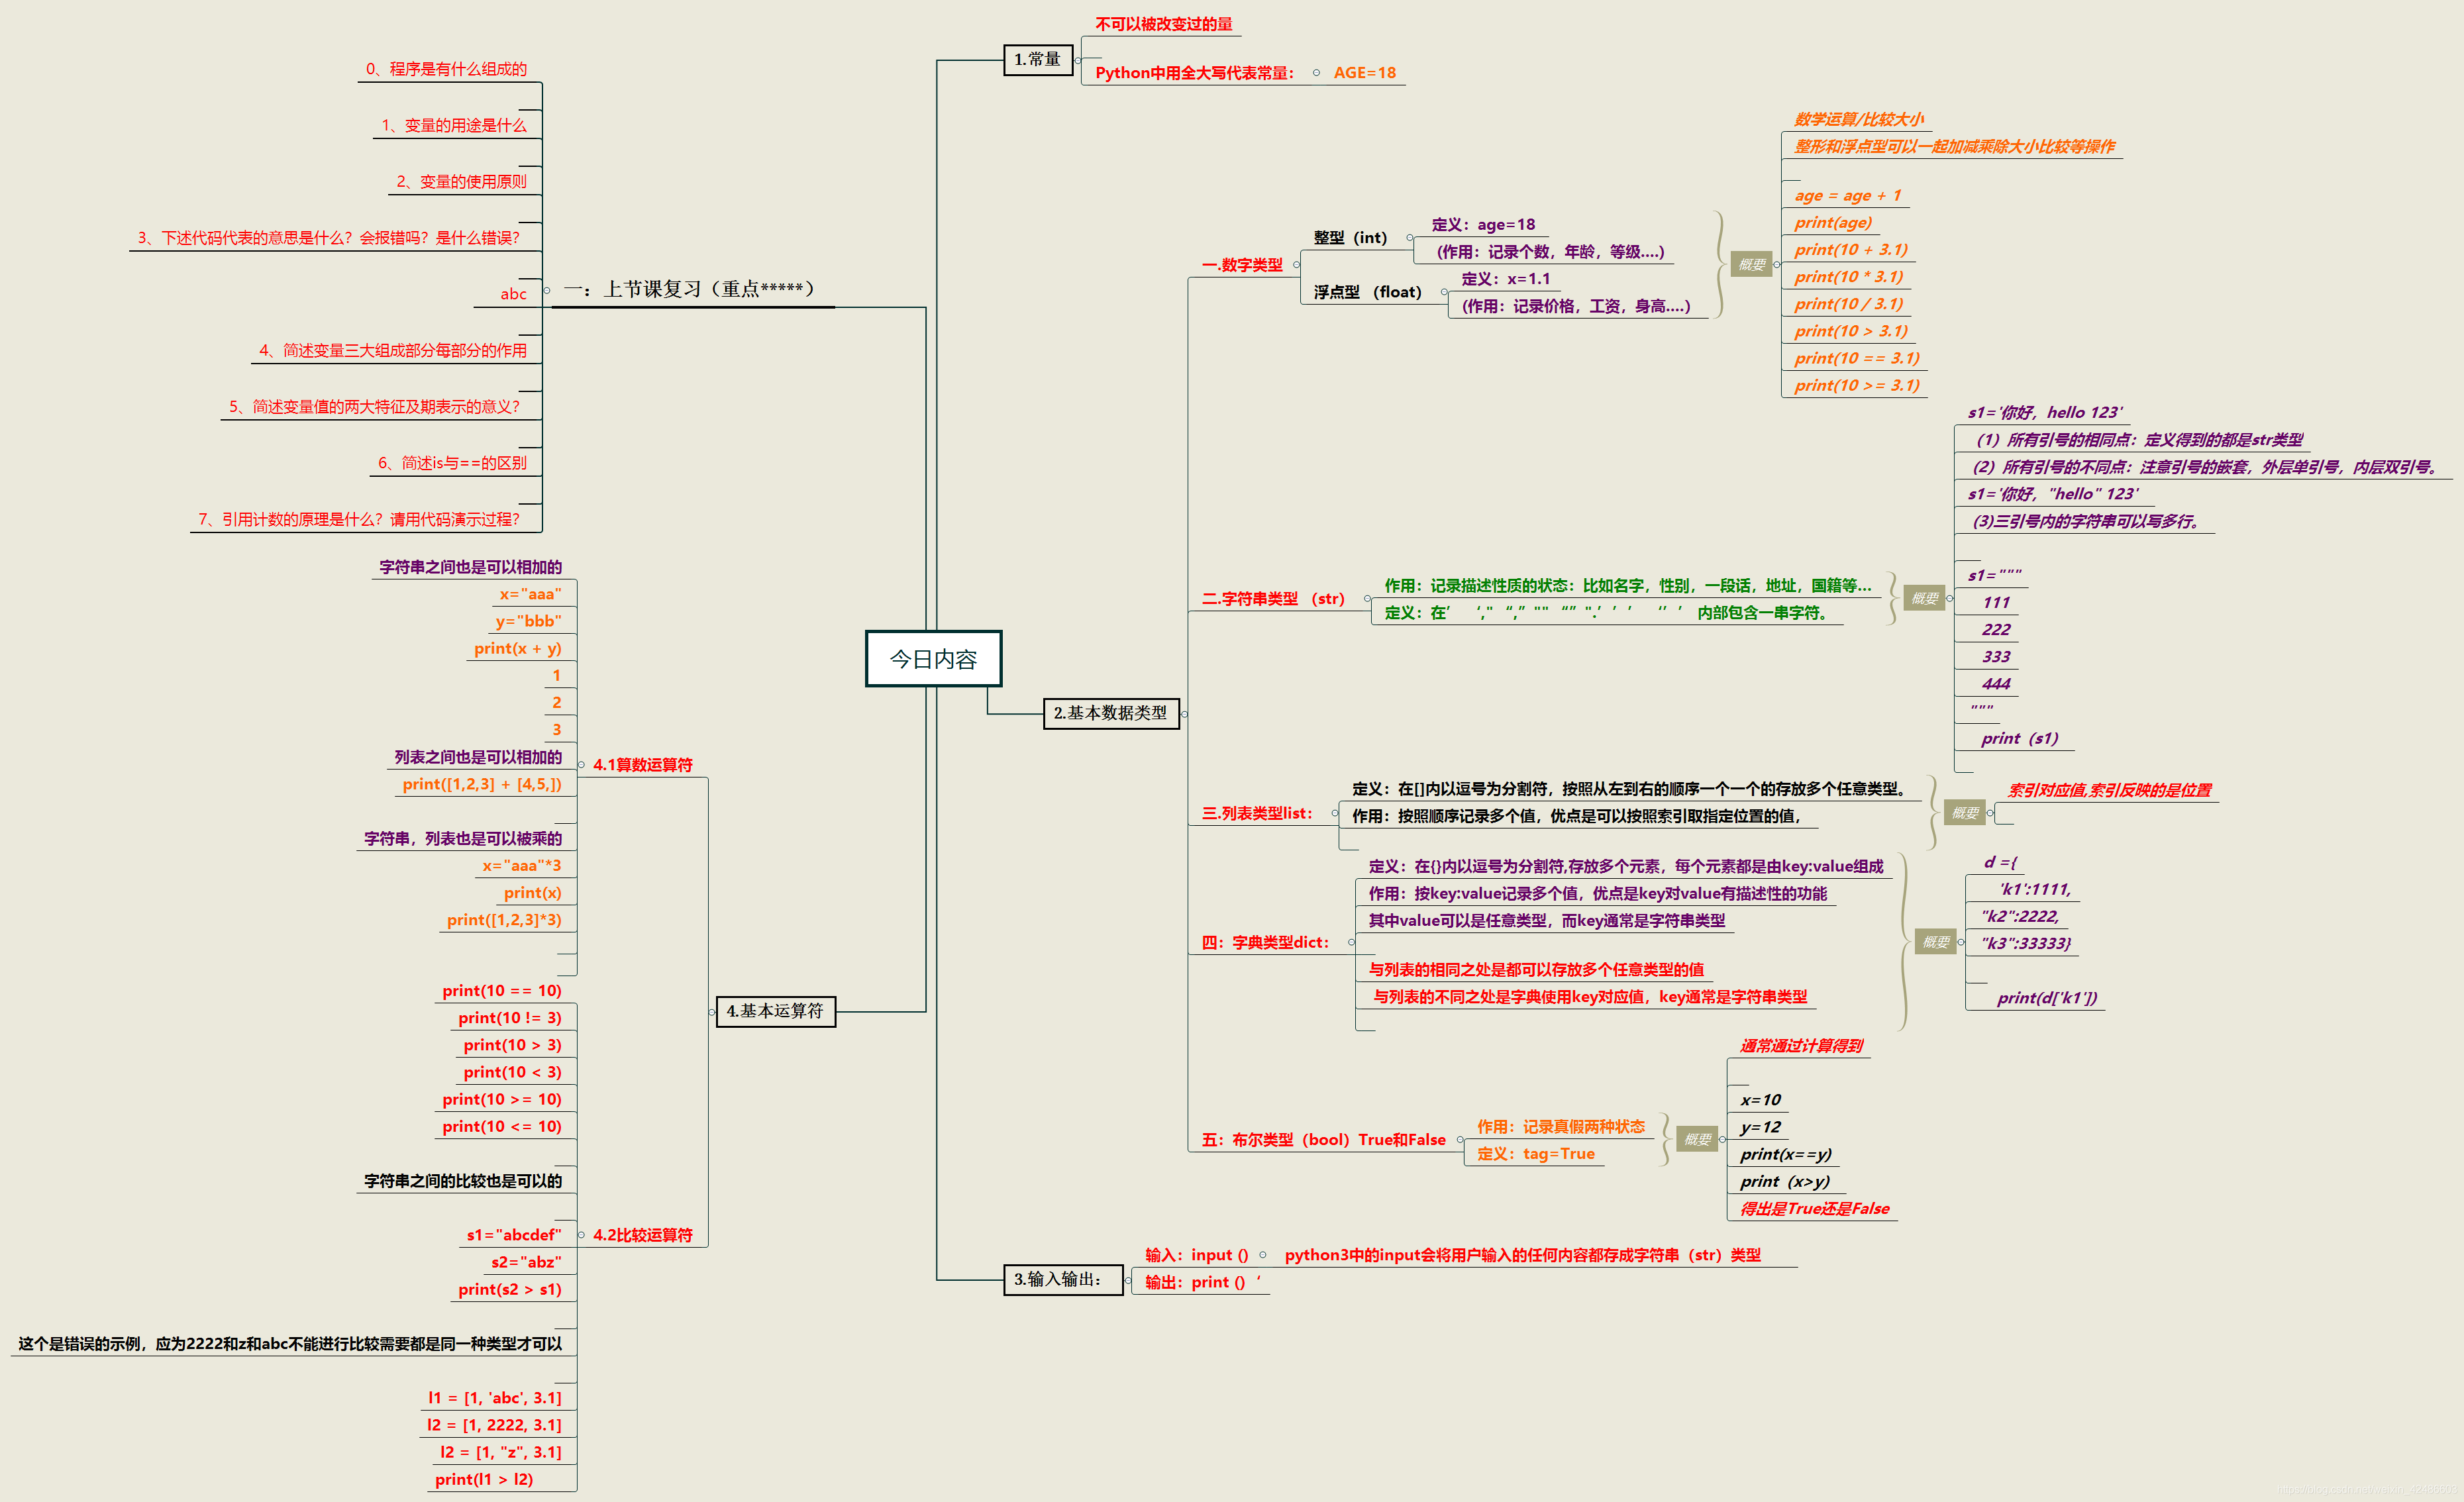Click the print([1,2,3] + [4,5,]) node
Viewport: 2464px width, 1502px height.
coord(482,784)
